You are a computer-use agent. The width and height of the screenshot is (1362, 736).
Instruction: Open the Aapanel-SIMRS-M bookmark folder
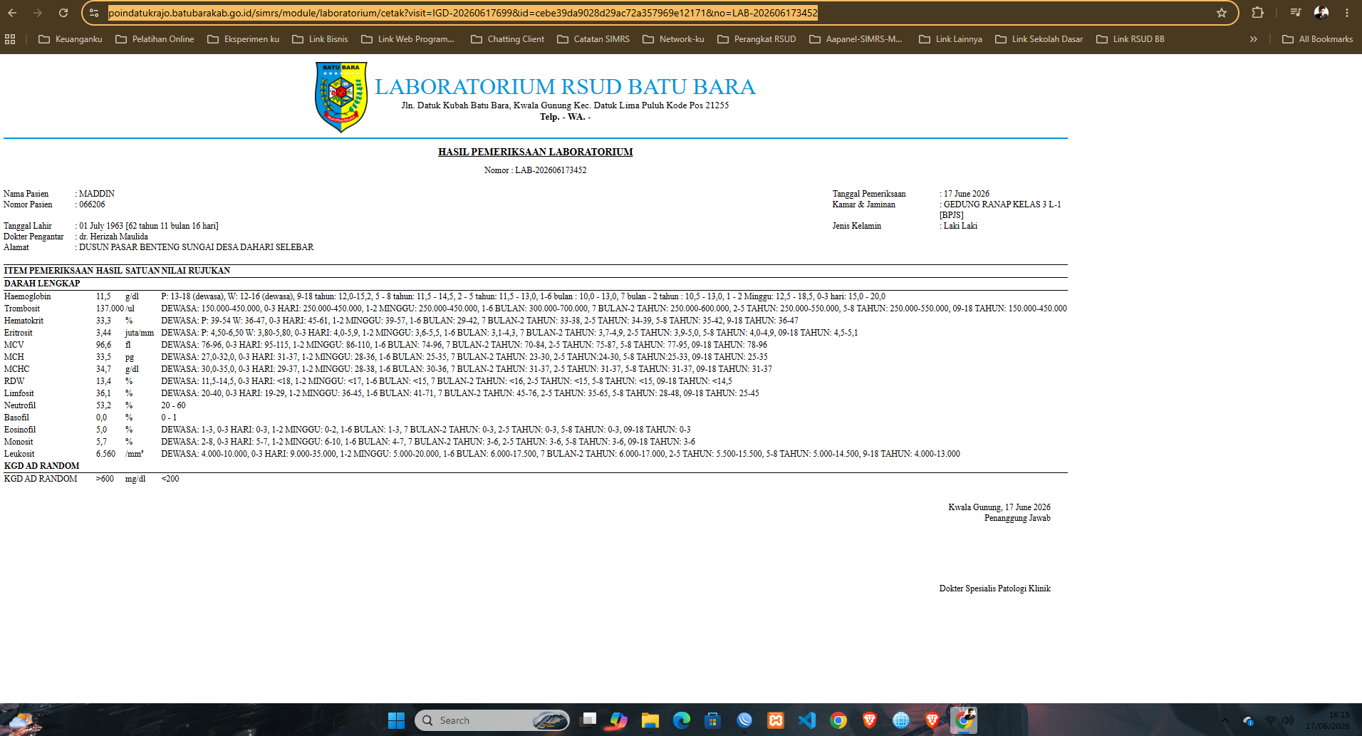tap(856, 39)
